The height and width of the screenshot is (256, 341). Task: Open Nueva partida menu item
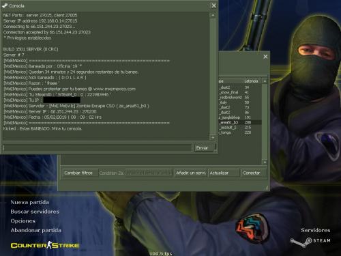pos(29,202)
